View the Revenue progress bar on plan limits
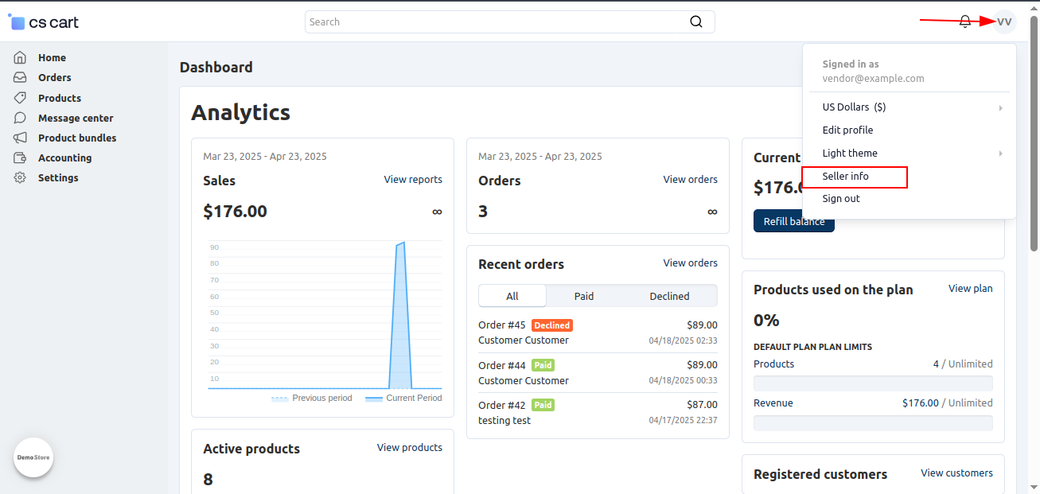The width and height of the screenshot is (1040, 494). (x=873, y=422)
